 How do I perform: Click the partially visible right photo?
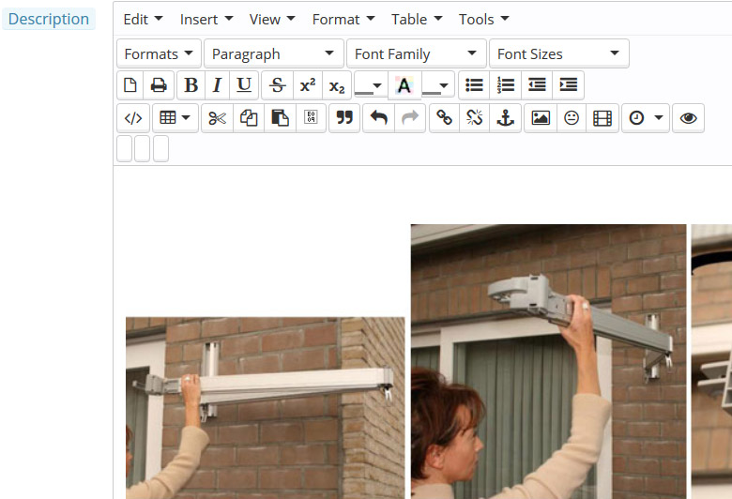coord(711,362)
